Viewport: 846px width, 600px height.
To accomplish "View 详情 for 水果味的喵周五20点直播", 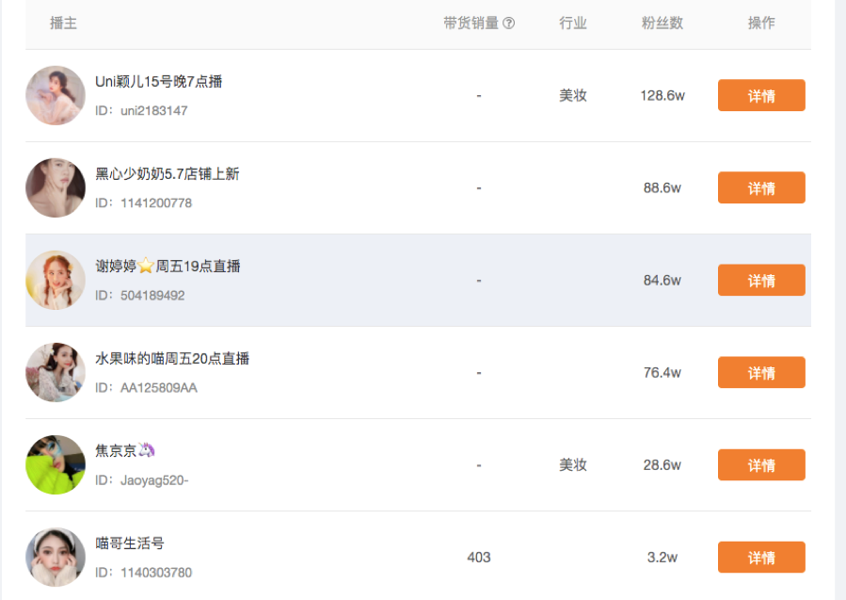I will (761, 373).
